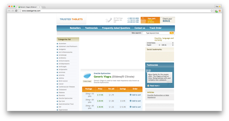Add 25mg × 20 pills to cart
Image resolution: width=229 pixels, height=121 pixels.
tap(137, 101)
